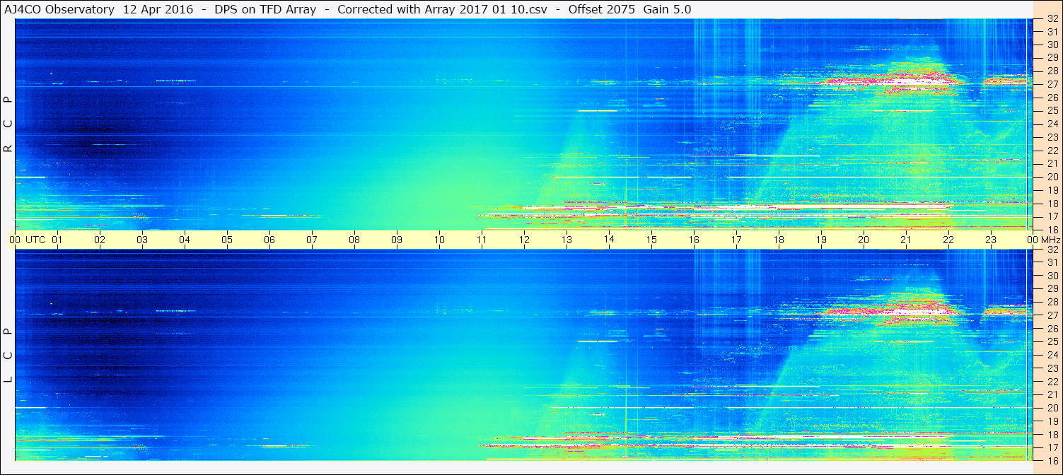Screen dimensions: 1063x475
Task: Click the 25 MHz label of RCP panel
Action: [x=1052, y=111]
